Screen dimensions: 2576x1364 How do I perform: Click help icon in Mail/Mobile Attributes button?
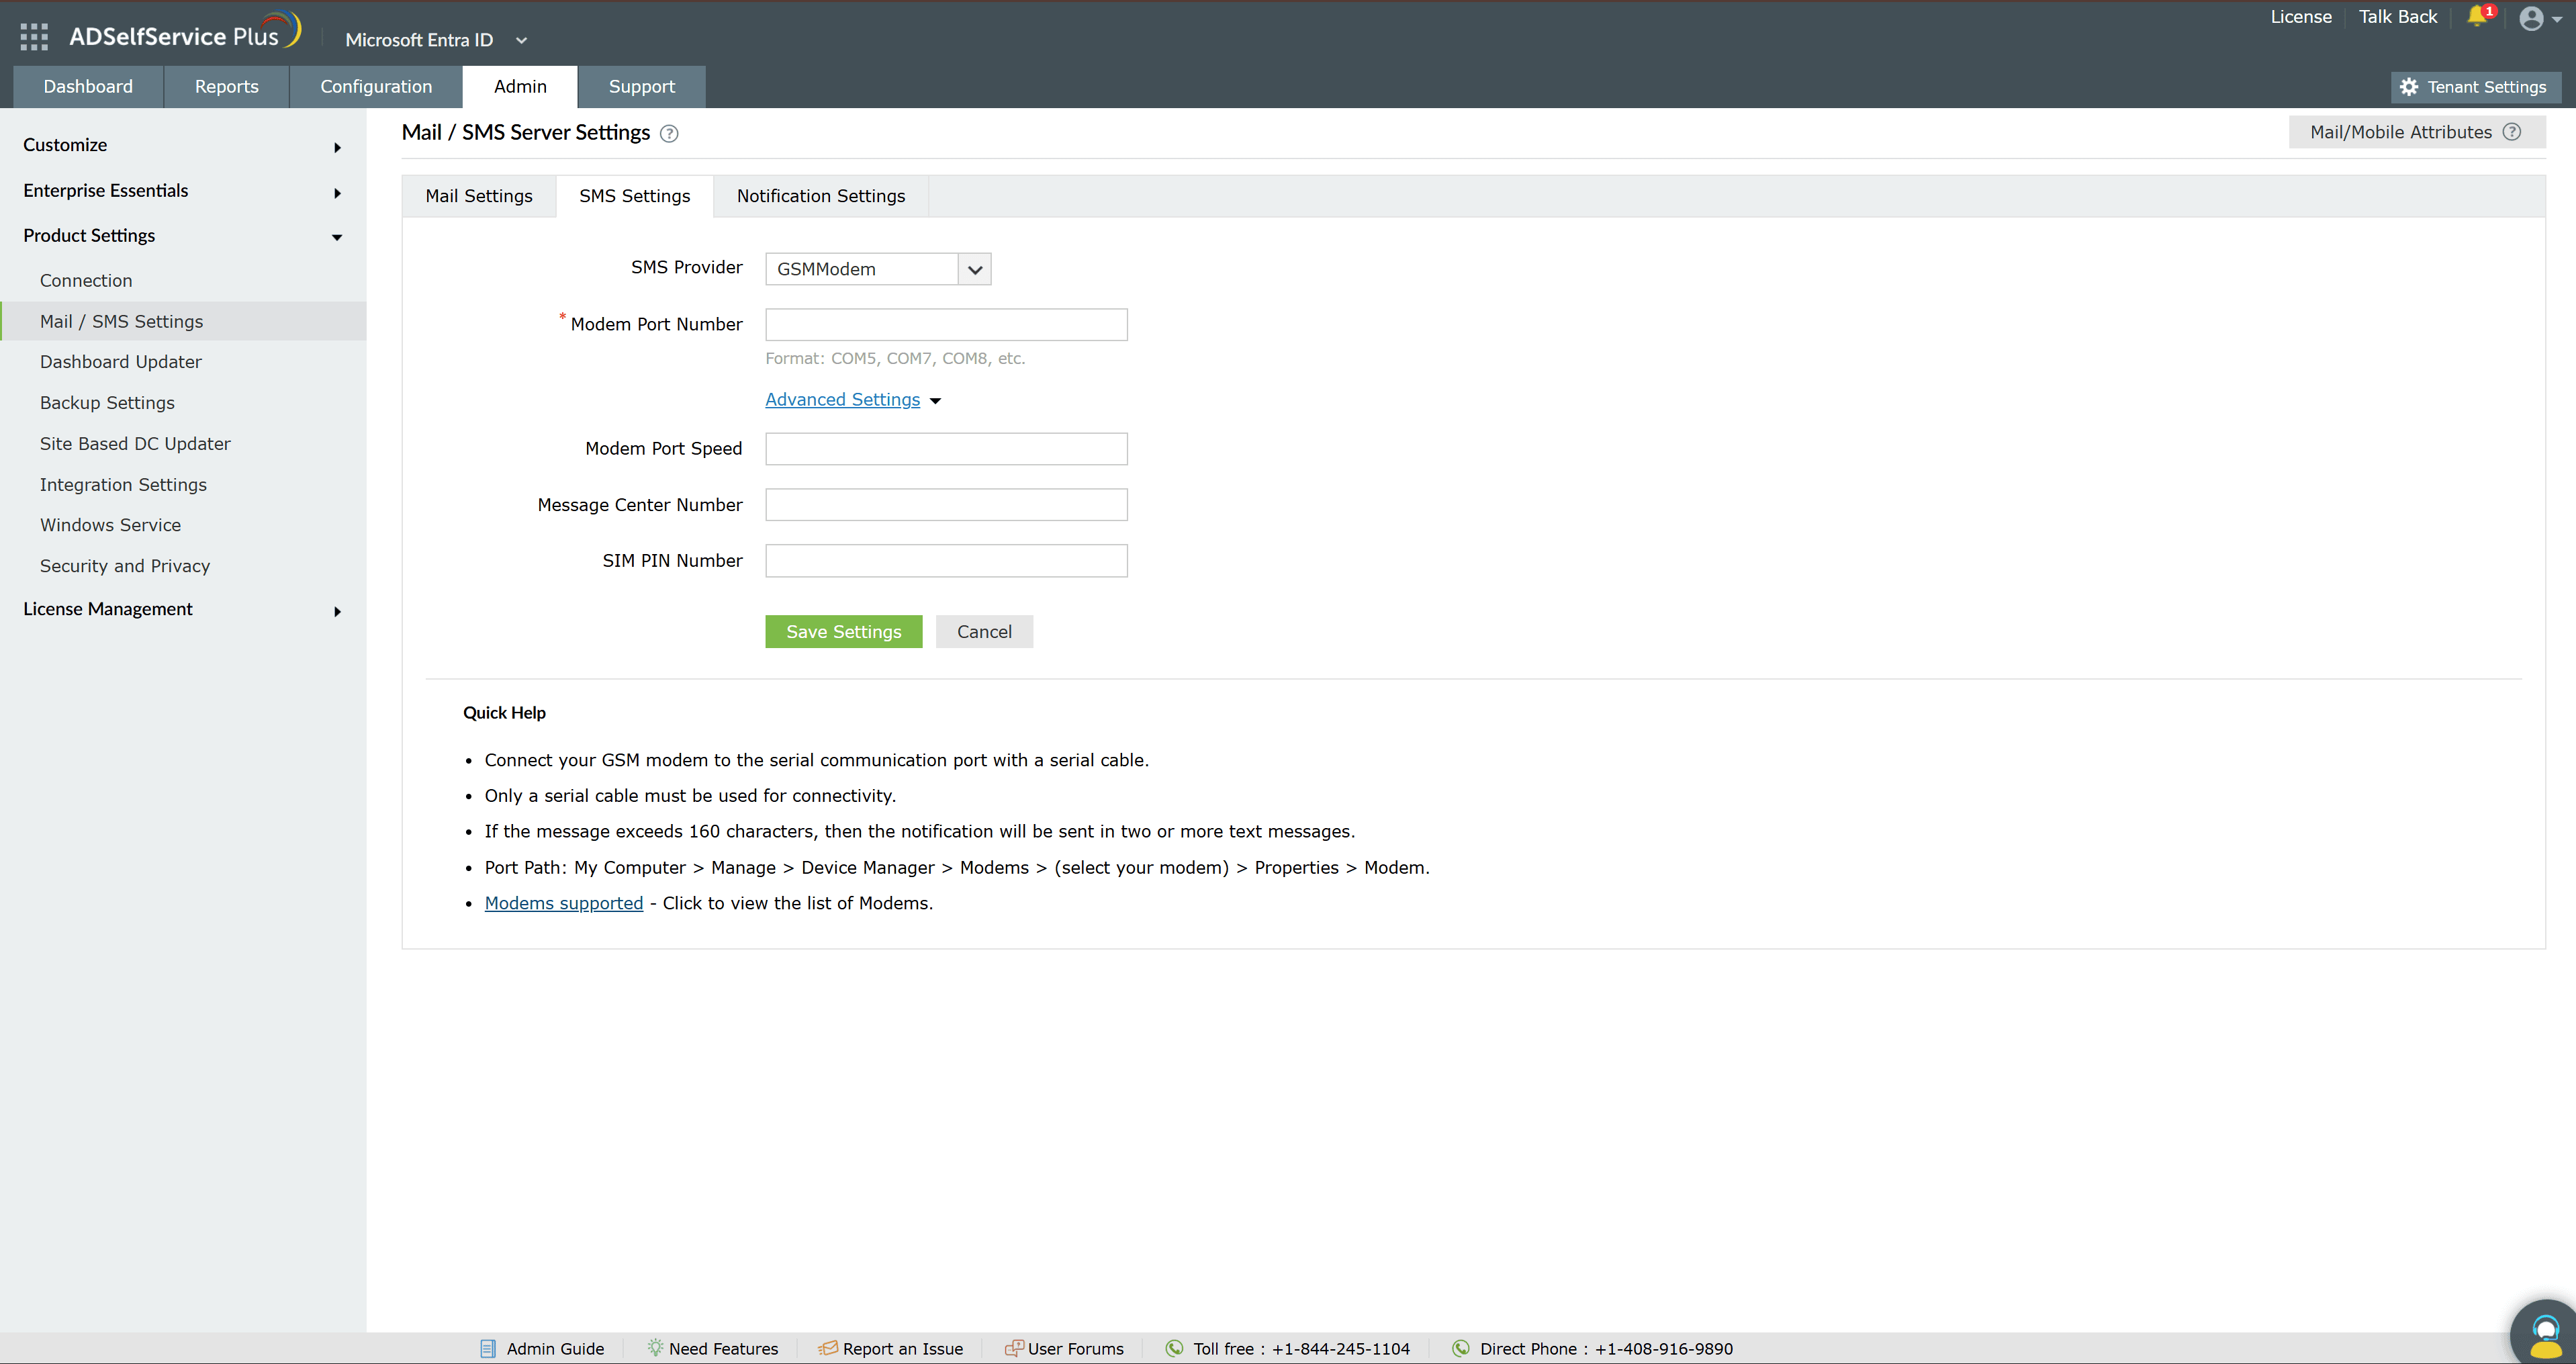2512,132
